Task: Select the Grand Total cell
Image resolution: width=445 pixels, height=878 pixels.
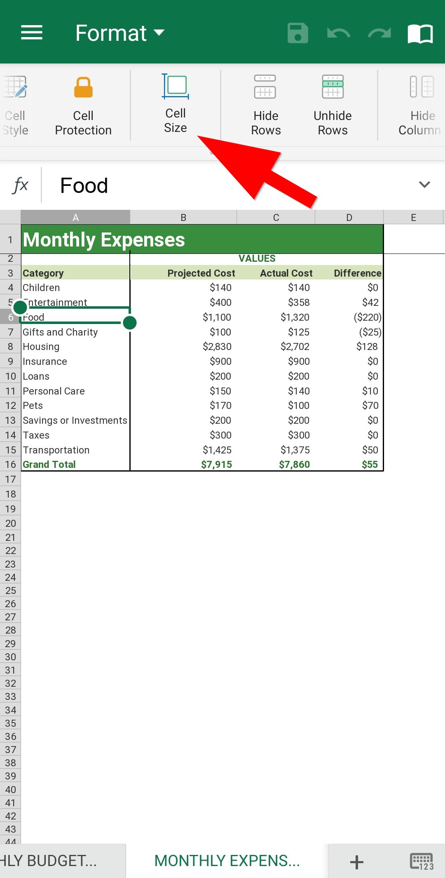Action: 75,465
